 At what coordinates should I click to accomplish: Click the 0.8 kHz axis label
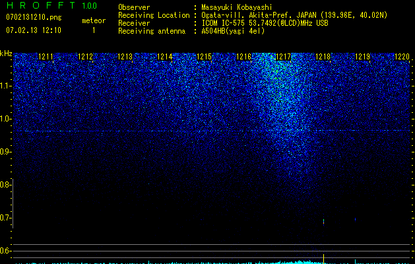click(x=6, y=185)
